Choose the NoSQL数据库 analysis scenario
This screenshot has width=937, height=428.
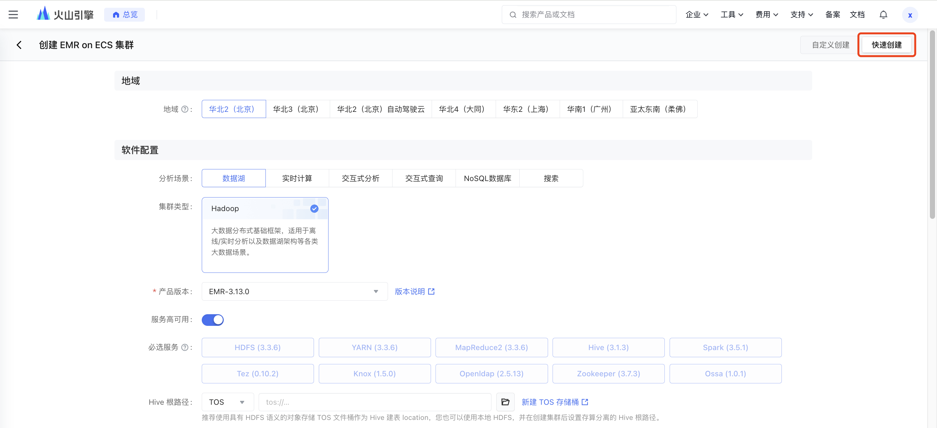pos(488,178)
